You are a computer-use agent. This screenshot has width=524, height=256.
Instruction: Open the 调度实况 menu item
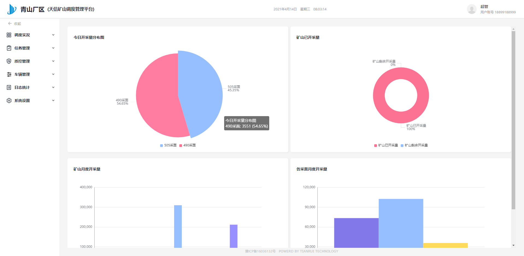30,35
